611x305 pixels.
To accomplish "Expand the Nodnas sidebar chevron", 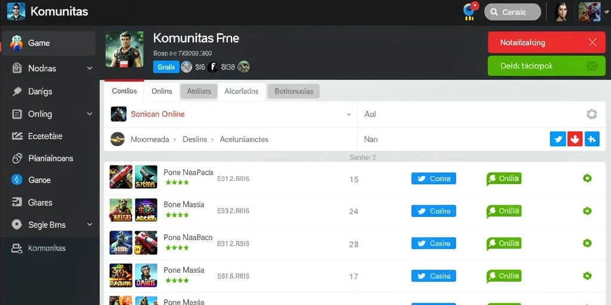I will [x=90, y=69].
